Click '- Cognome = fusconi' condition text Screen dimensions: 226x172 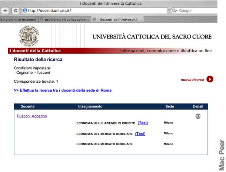[32, 73]
